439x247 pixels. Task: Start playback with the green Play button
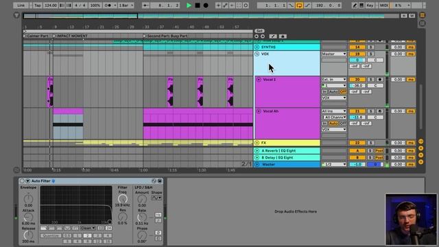point(189,5)
